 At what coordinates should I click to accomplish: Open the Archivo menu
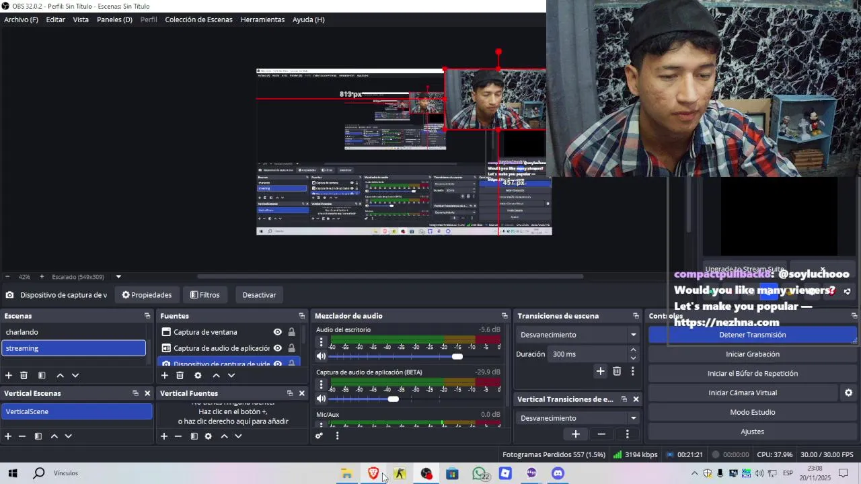[x=21, y=19]
